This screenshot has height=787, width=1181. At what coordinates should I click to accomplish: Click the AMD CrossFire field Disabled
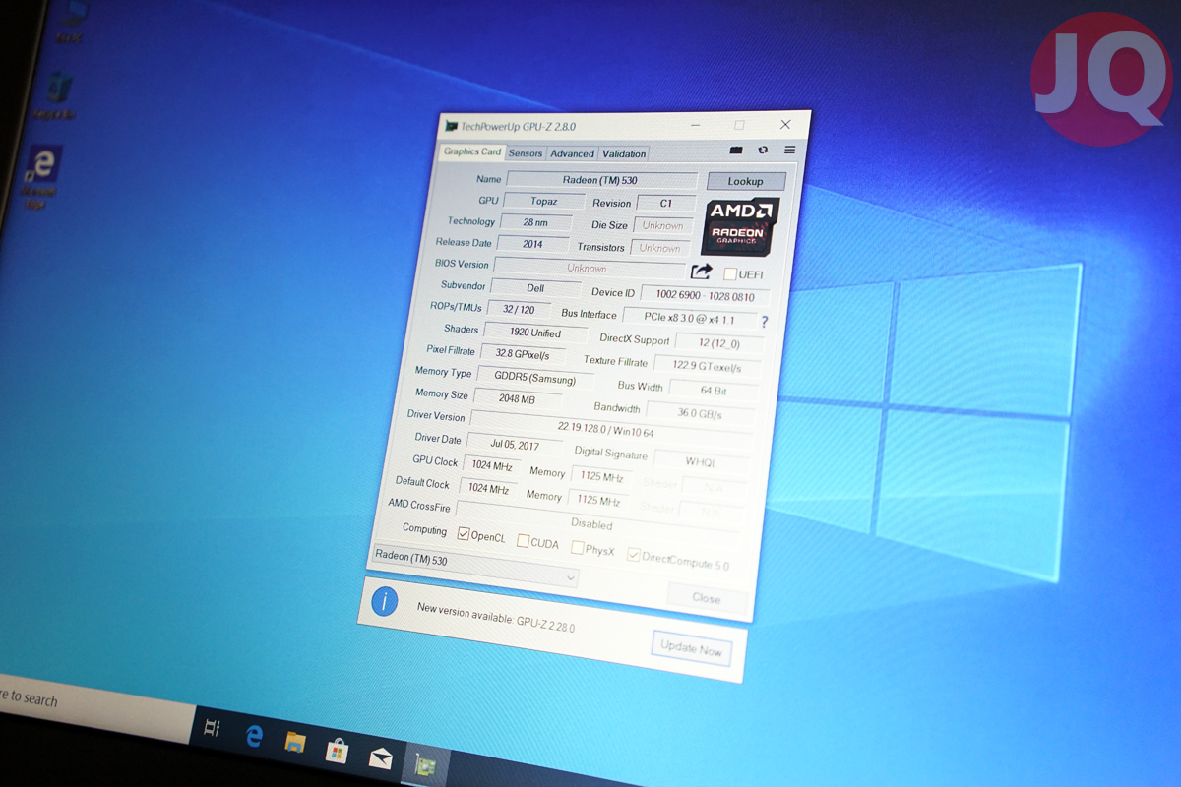pyautogui.click(x=596, y=522)
